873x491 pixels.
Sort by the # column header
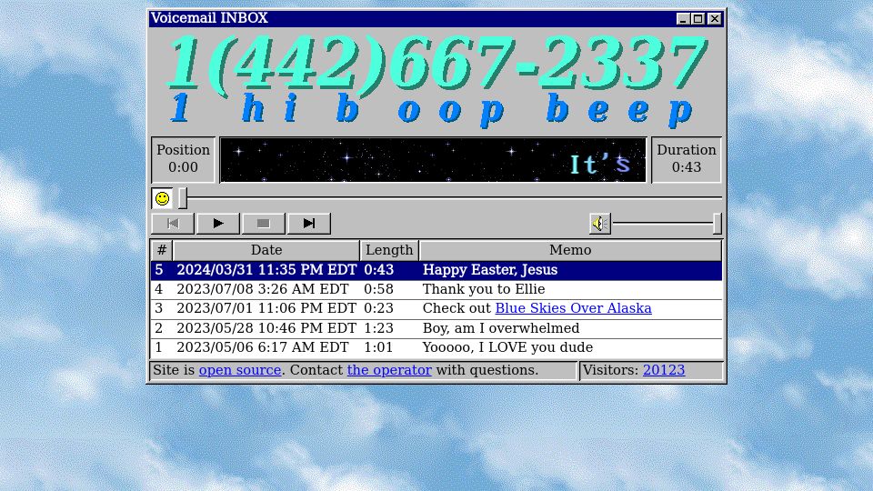click(x=162, y=251)
